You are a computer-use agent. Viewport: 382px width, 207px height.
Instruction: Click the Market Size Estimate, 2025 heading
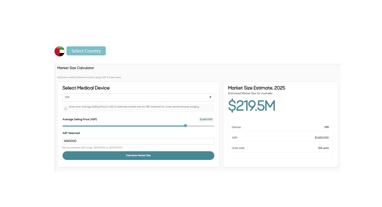(257, 88)
